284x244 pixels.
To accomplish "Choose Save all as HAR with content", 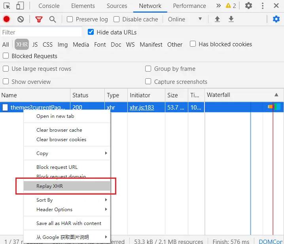I will tap(67, 223).
